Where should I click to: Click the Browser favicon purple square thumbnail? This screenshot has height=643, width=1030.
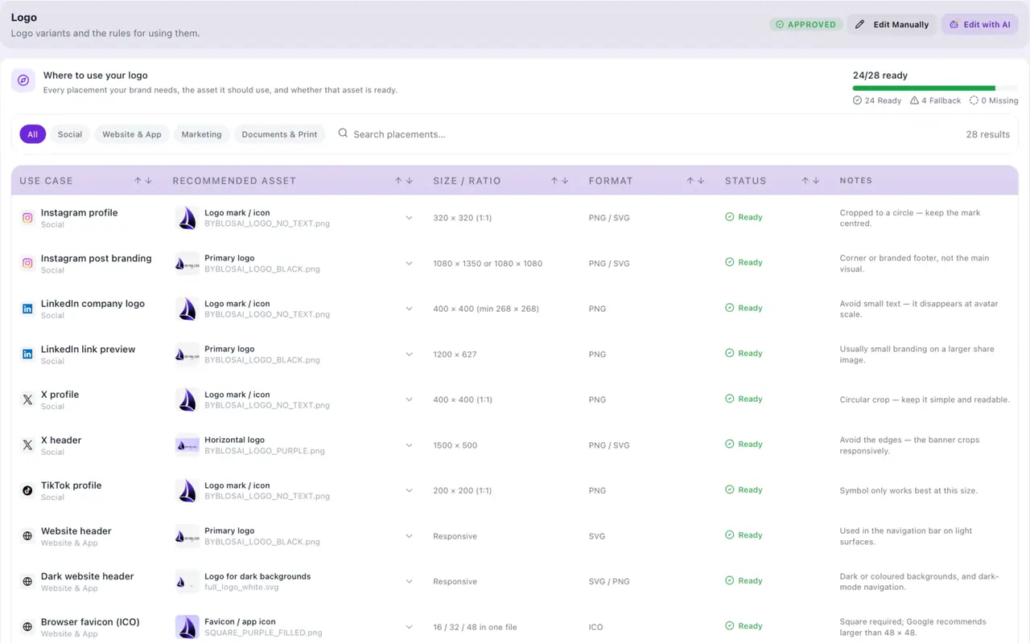(187, 627)
